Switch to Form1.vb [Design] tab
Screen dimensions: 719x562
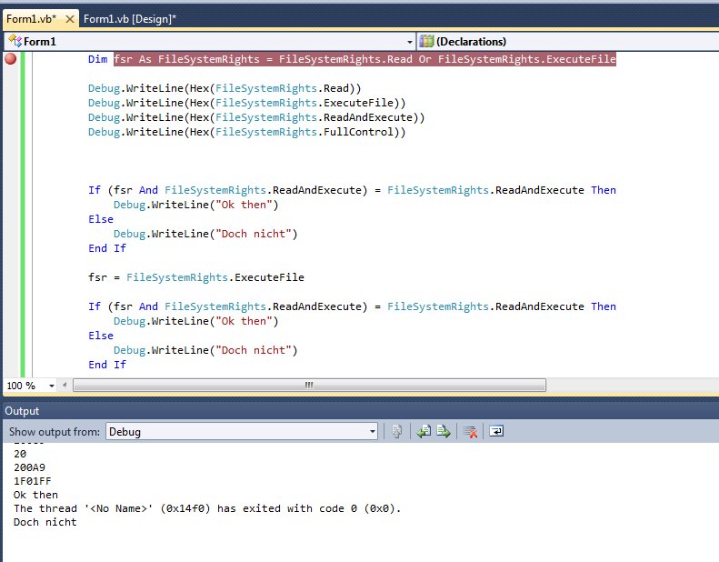129,19
